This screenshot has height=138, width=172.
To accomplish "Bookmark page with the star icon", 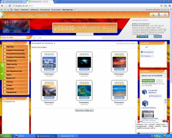I will 161,6.
